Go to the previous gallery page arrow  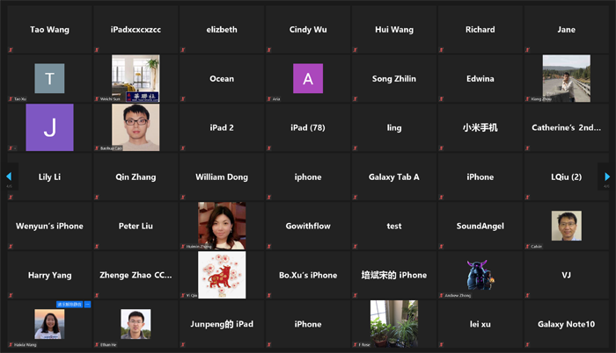[9, 176]
